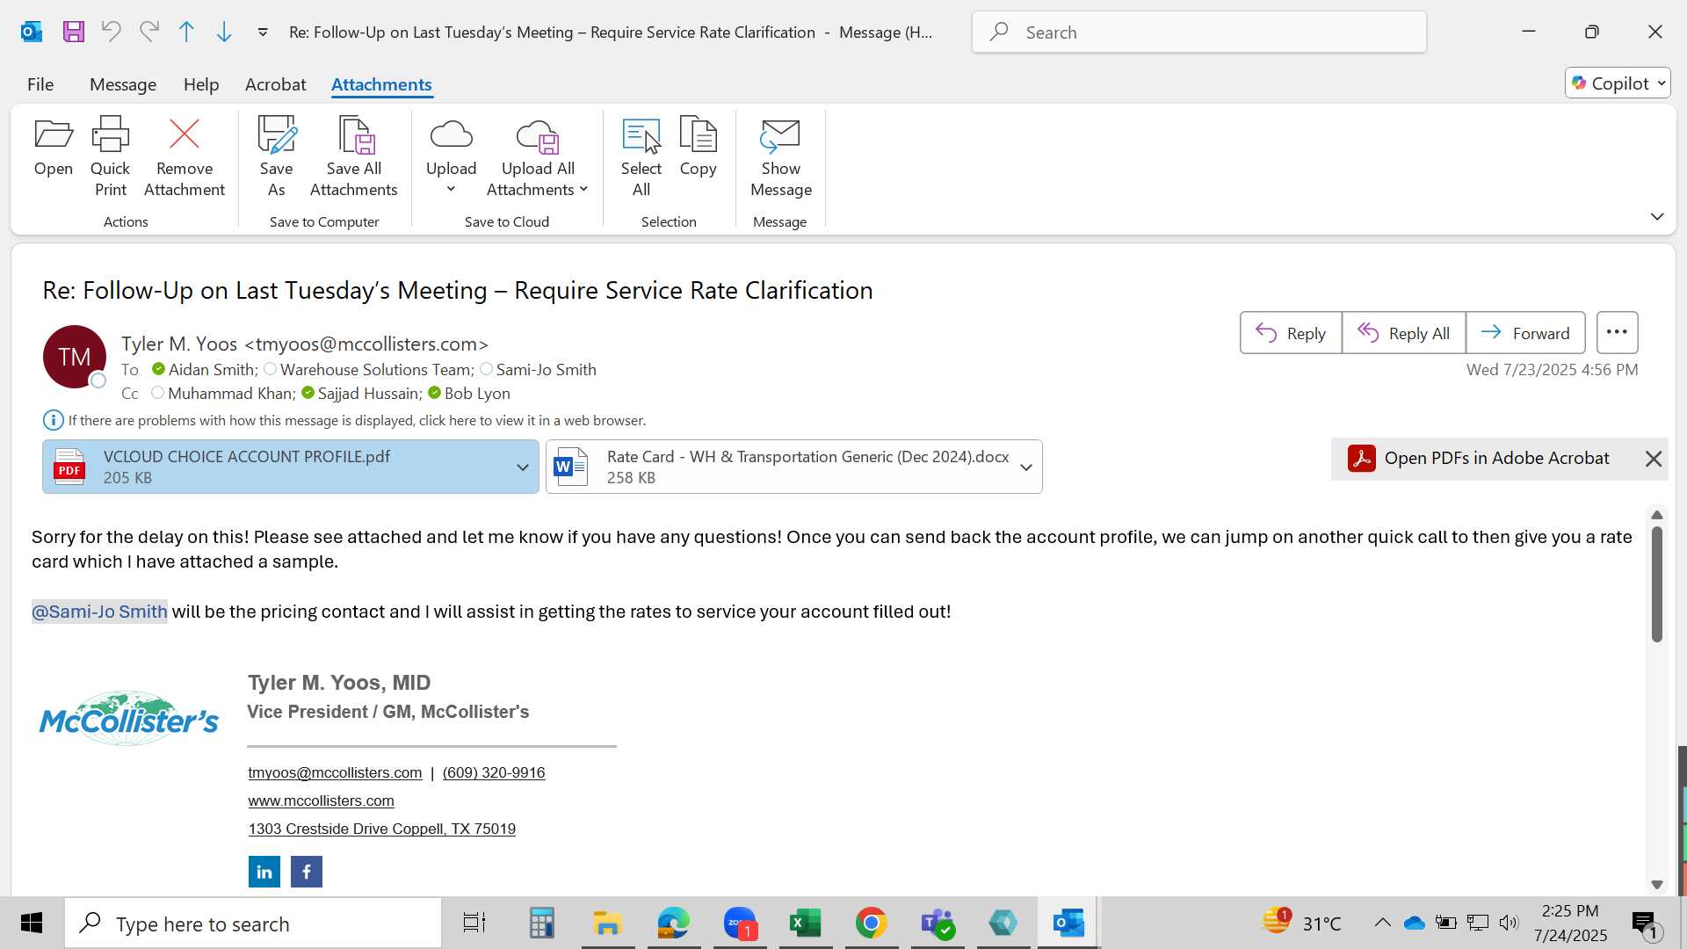Click the (609) 320-9916 phone link
Screen dimensions: 1687x949
pos(494,772)
